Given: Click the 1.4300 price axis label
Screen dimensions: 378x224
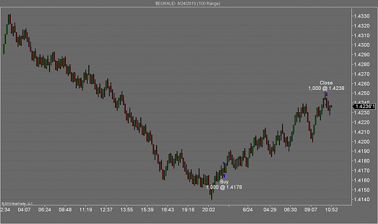Looking at the screenshot, I should click(361, 45).
